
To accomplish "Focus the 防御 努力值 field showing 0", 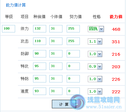I will point(73,54).
